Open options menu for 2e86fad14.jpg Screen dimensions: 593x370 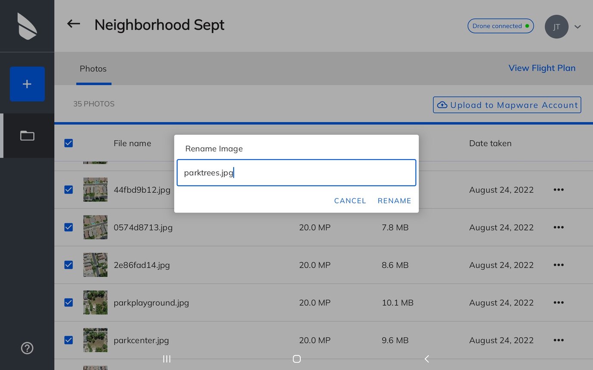tap(559, 265)
